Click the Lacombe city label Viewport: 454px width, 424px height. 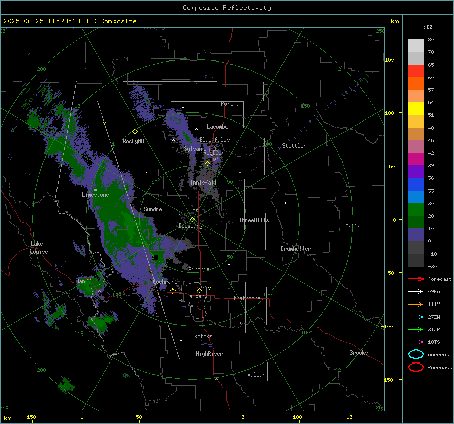coord(217,127)
